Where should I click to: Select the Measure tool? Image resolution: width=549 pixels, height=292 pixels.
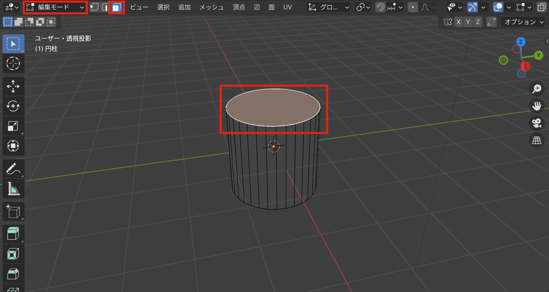click(x=13, y=189)
